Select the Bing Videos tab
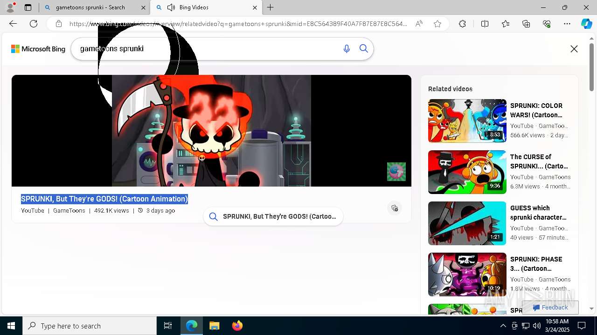The image size is (597, 335). tap(207, 7)
